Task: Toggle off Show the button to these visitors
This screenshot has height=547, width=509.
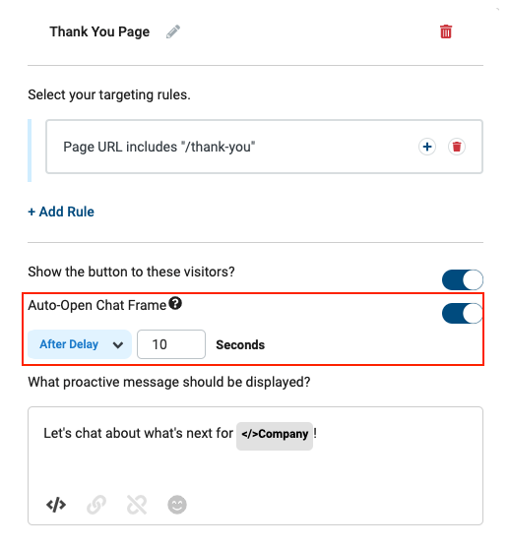Action: point(462,279)
